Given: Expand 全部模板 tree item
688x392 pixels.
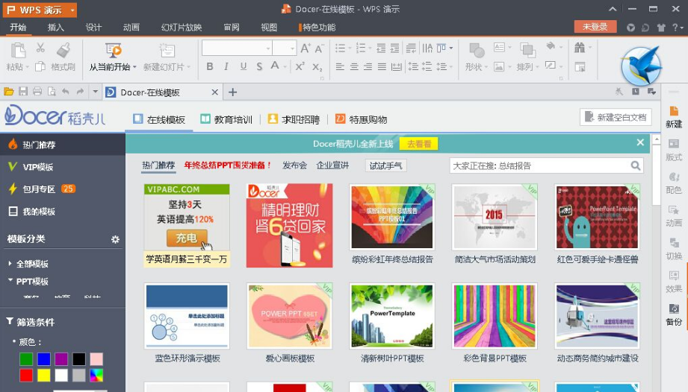Looking at the screenshot, I should [x=10, y=263].
